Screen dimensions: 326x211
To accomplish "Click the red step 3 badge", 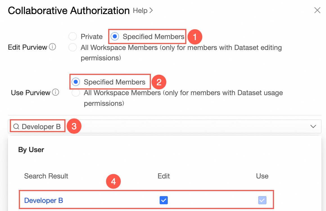I will click(x=74, y=126).
